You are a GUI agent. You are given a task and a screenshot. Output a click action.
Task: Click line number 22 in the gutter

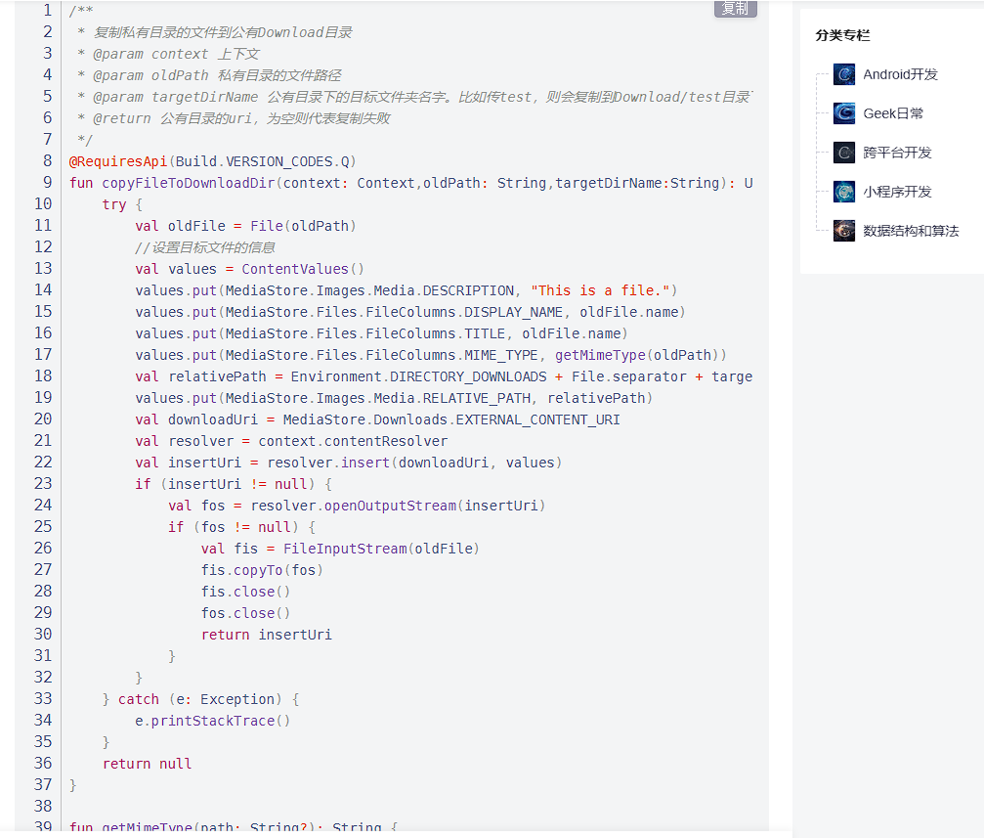click(43, 463)
